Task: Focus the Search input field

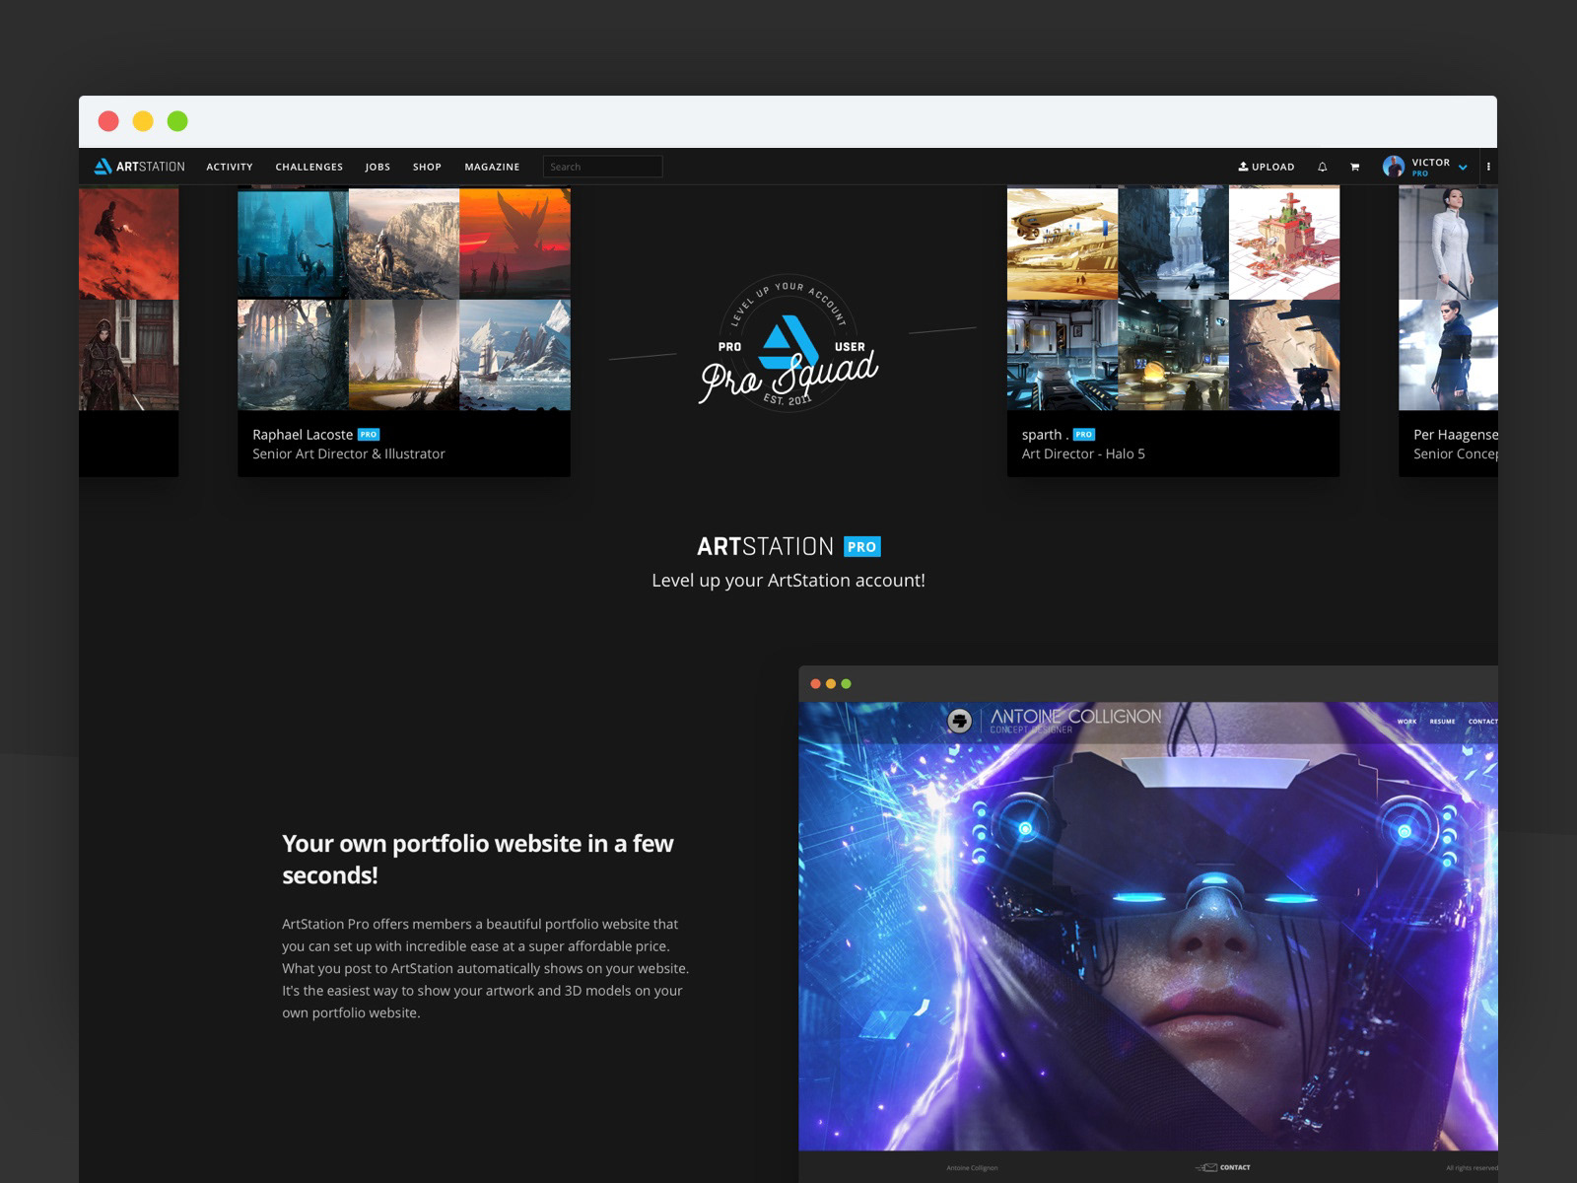Action: click(602, 167)
